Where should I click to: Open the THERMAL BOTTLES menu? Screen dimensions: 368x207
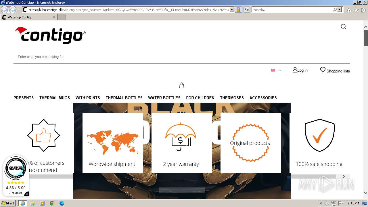click(124, 98)
